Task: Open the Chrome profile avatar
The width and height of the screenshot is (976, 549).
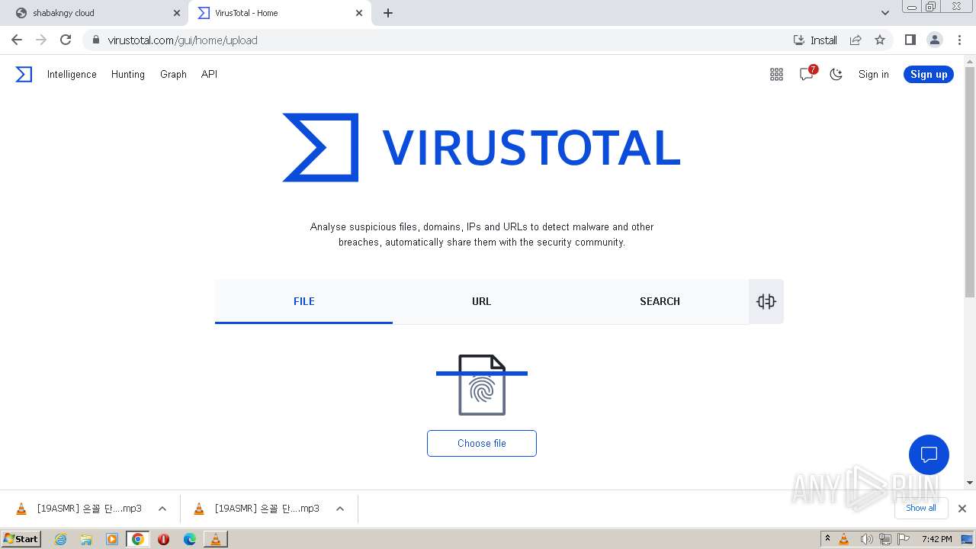Action: 934,40
